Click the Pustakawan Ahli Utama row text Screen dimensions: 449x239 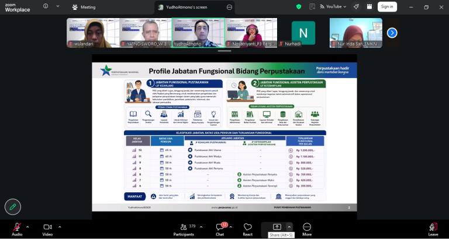pyautogui.click(x=208, y=150)
